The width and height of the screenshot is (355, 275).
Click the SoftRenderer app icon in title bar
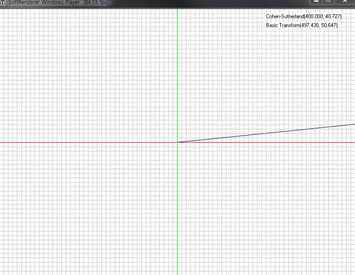tap(3, 3)
